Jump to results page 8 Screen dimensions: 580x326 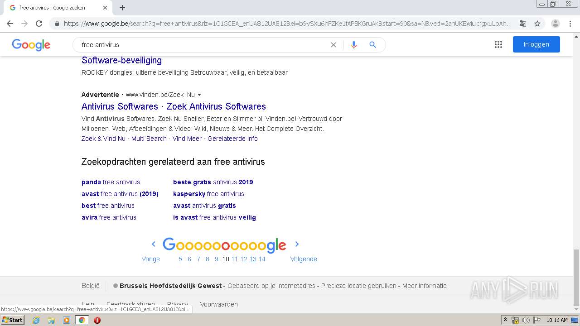point(208,259)
